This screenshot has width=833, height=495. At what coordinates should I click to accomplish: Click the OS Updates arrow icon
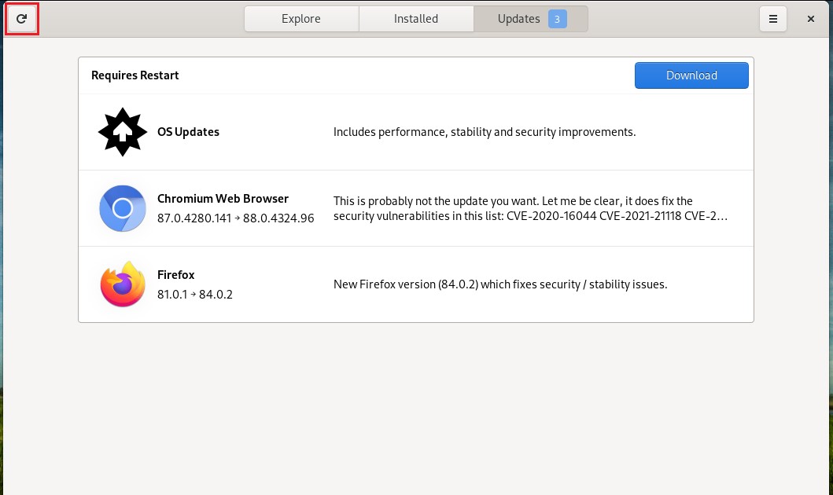pos(123,132)
